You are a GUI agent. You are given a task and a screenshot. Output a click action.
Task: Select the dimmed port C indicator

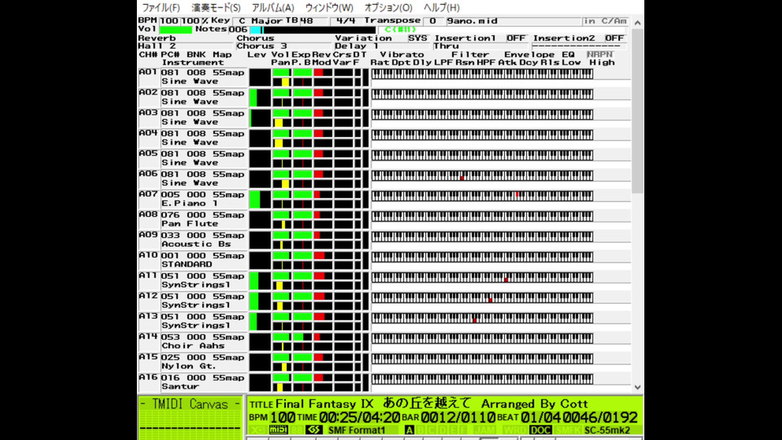(431, 430)
